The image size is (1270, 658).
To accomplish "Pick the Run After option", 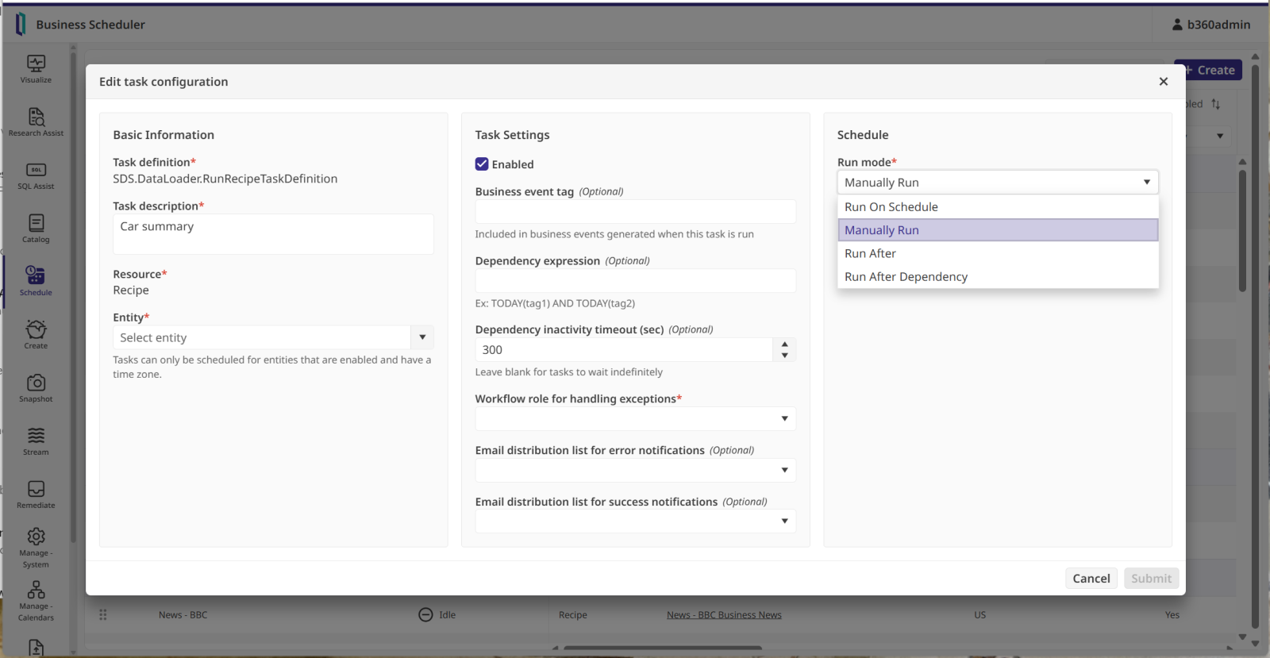I will pyautogui.click(x=870, y=254).
